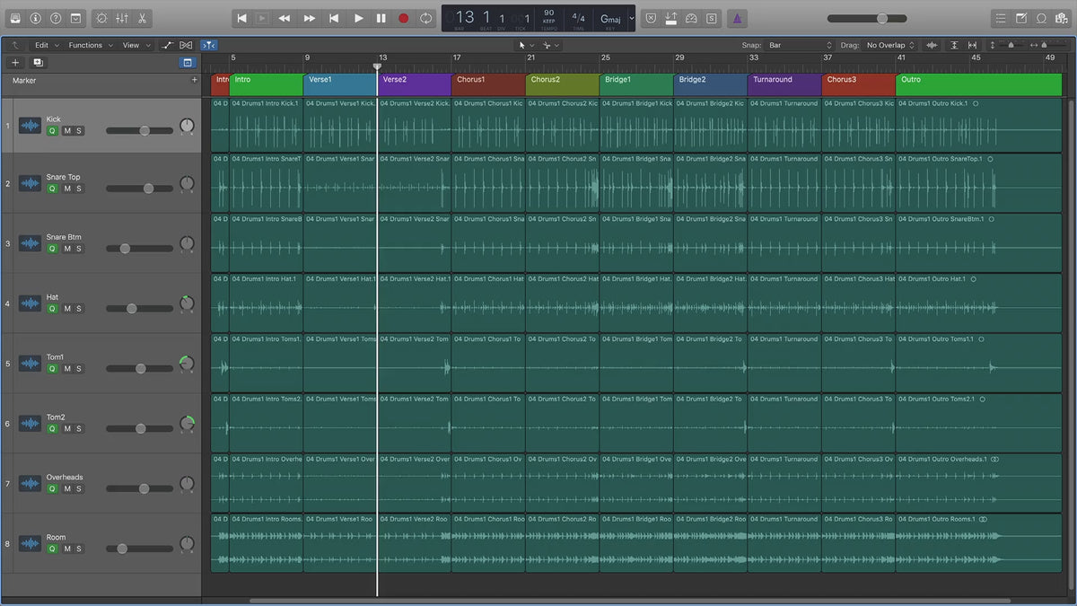The height and width of the screenshot is (606, 1077).
Task: Click the Go to Beginning transport button
Action: point(241,18)
